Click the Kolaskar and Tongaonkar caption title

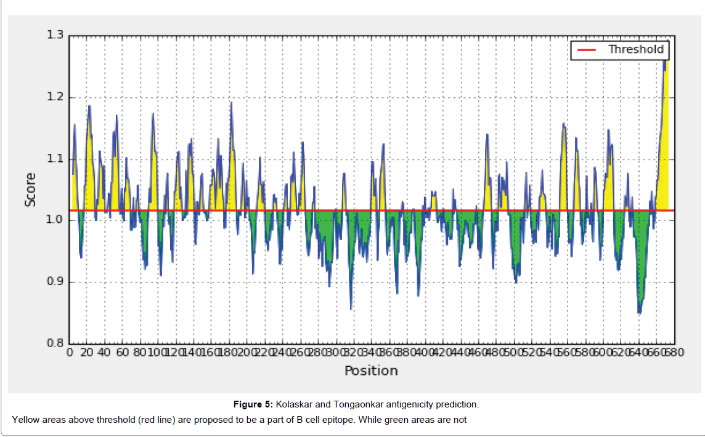377,404
